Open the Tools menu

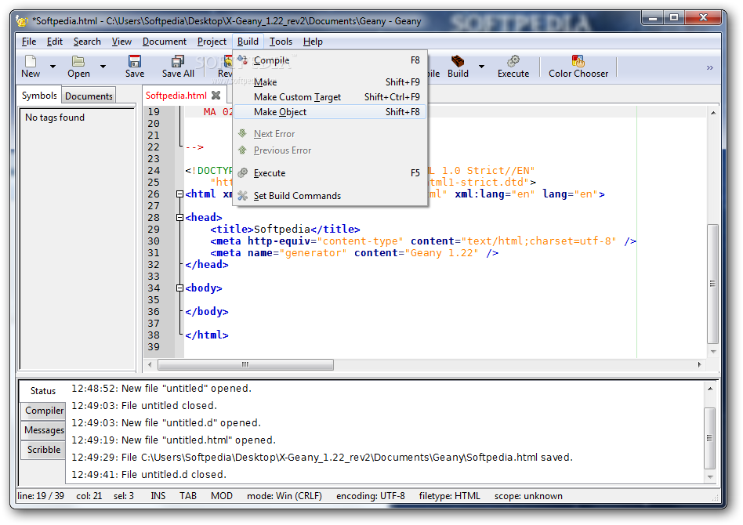(281, 42)
